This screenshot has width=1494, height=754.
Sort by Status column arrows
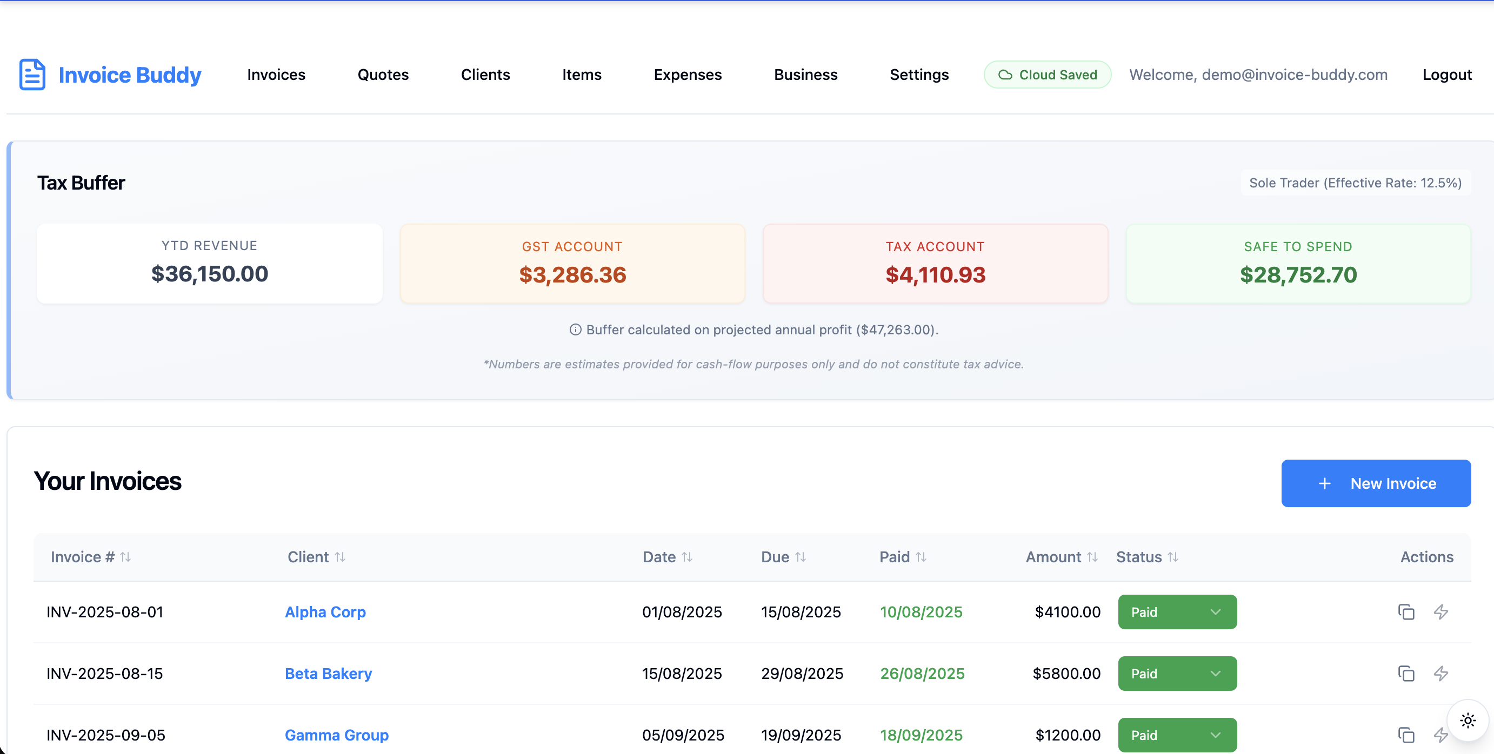(1173, 557)
